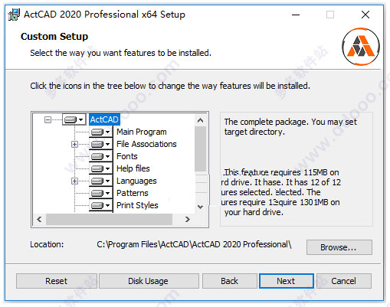Screen dimensions: 390x307
Task: Expand the Languages tree node
Action: coord(74,181)
